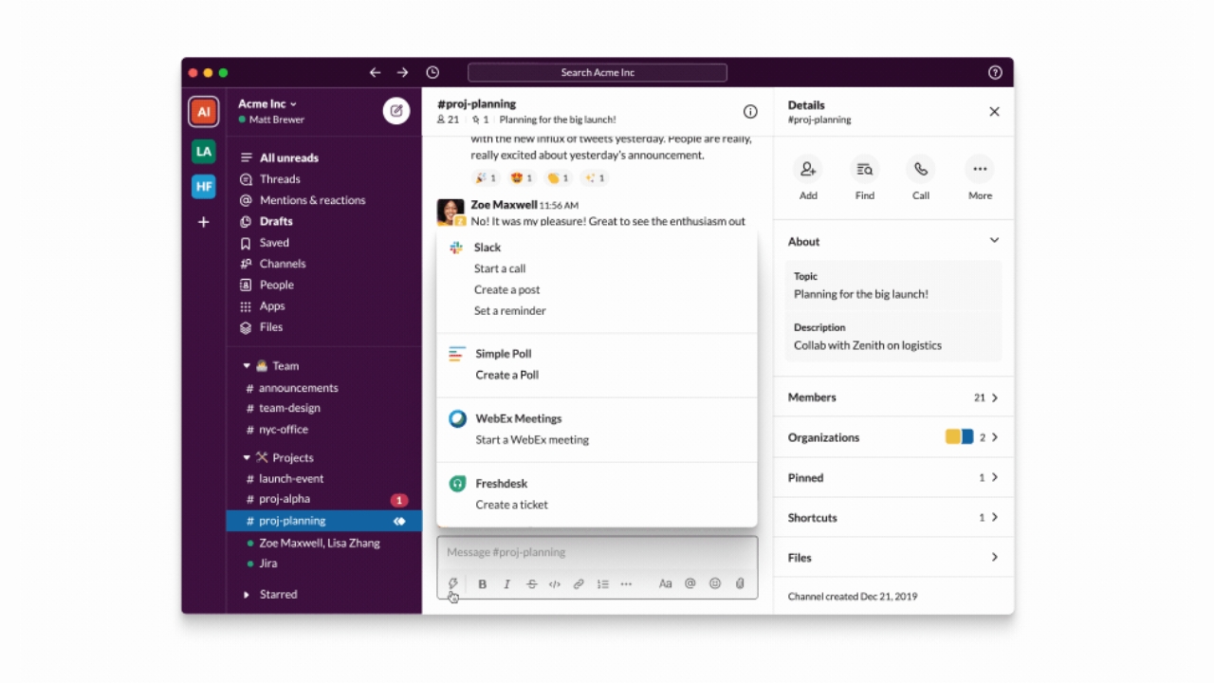The width and height of the screenshot is (1214, 683).
Task: Expand the Organizations section
Action: click(893, 437)
